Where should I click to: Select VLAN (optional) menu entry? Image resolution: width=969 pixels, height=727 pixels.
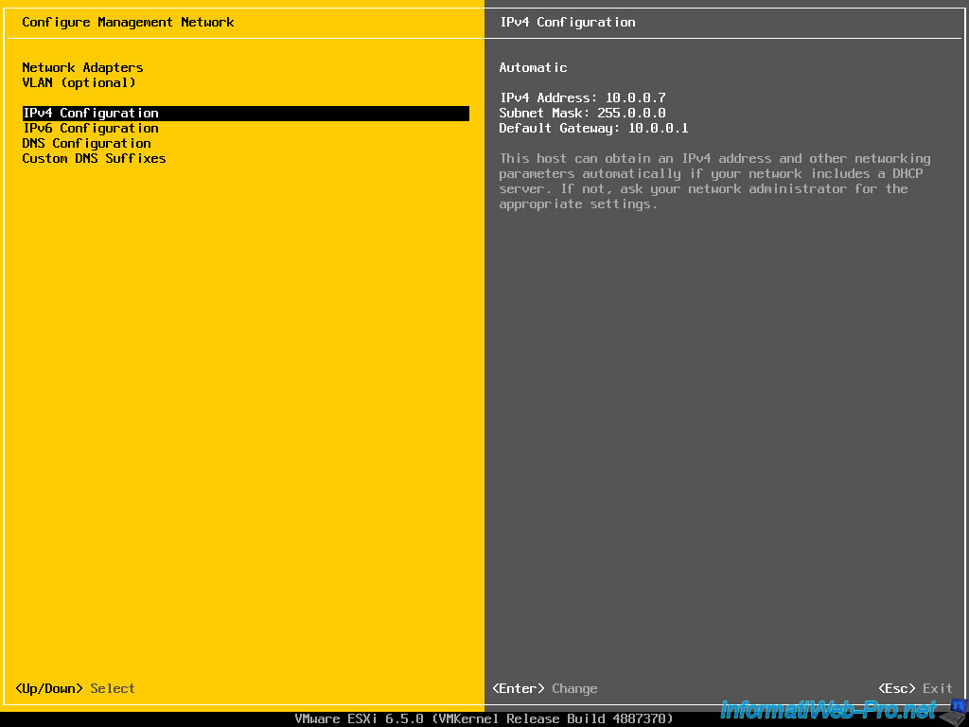79,83
